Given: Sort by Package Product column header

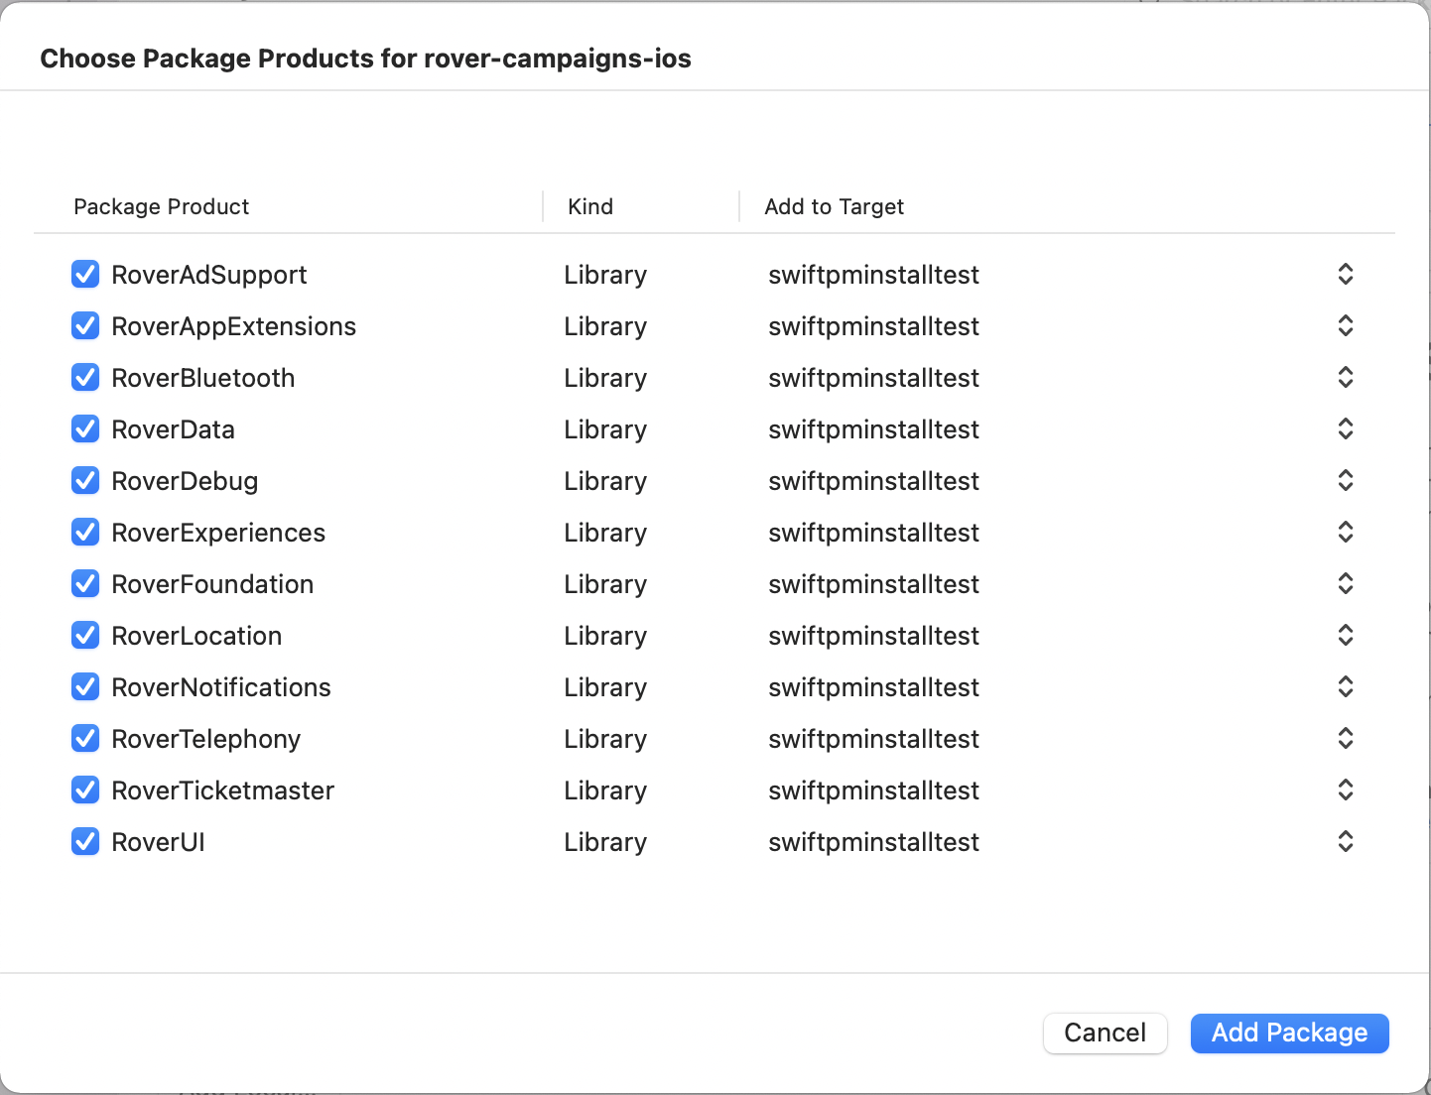Looking at the screenshot, I should point(162,206).
